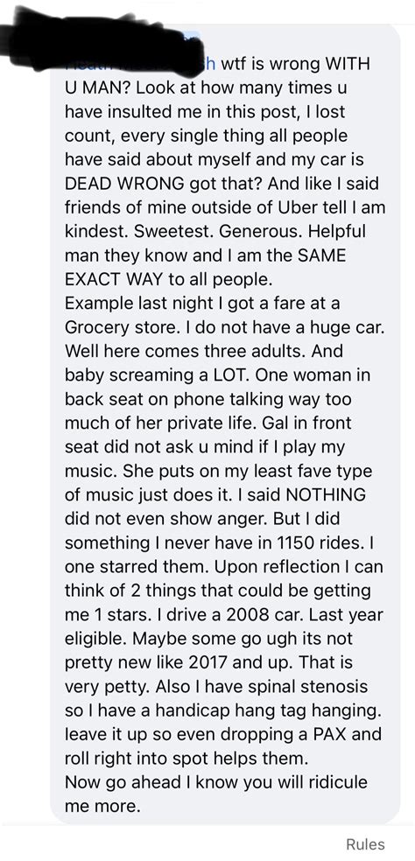415x861 pixels.
Task: Open the Rules link below the comment
Action: [x=365, y=844]
